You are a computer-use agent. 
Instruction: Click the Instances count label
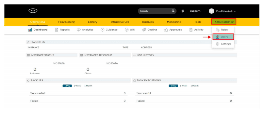pyautogui.click(x=35, y=74)
